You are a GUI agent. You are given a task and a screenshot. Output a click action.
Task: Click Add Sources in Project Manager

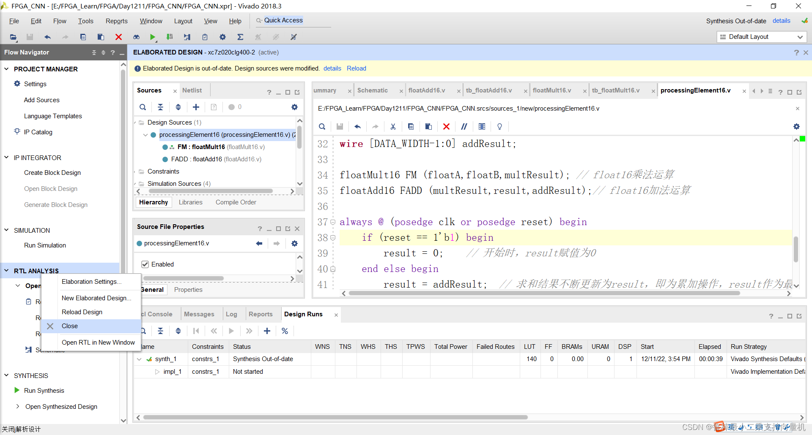pyautogui.click(x=41, y=100)
